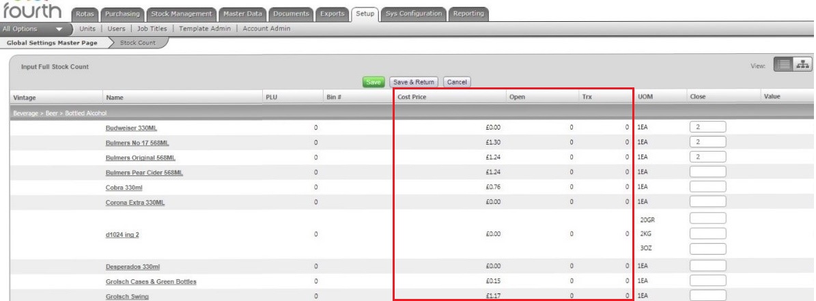Open Budweiser 330ML product link
Screen dimensions: 816x301
(x=131, y=128)
